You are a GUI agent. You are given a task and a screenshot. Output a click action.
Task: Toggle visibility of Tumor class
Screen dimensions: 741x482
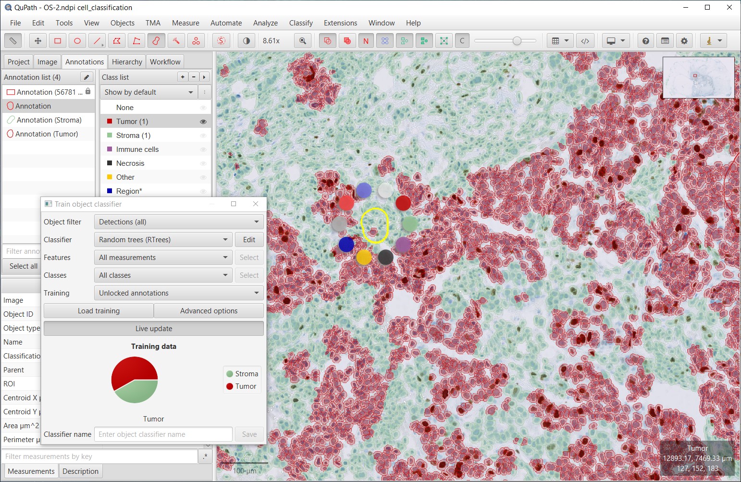203,122
